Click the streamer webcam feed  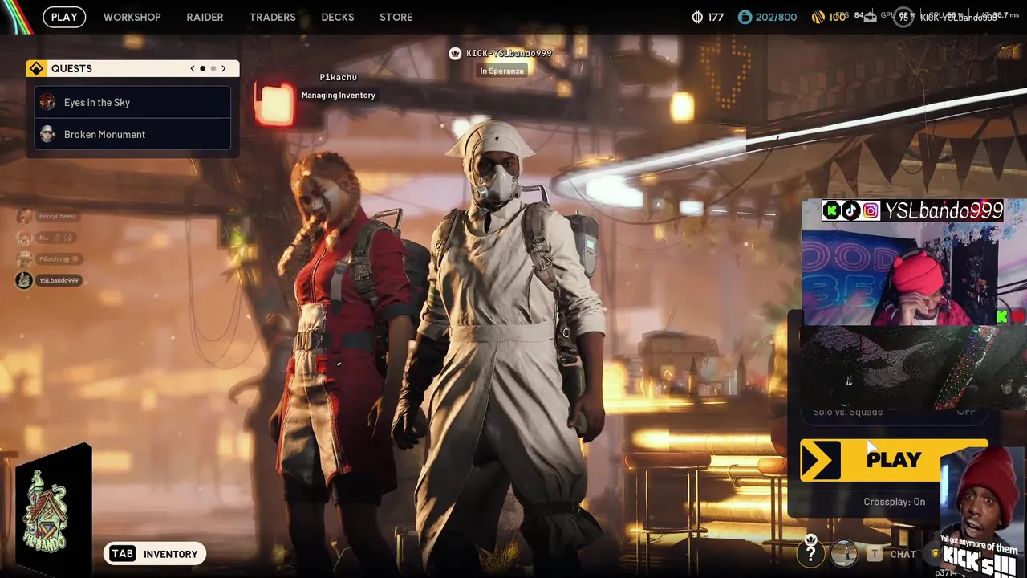coord(914,273)
